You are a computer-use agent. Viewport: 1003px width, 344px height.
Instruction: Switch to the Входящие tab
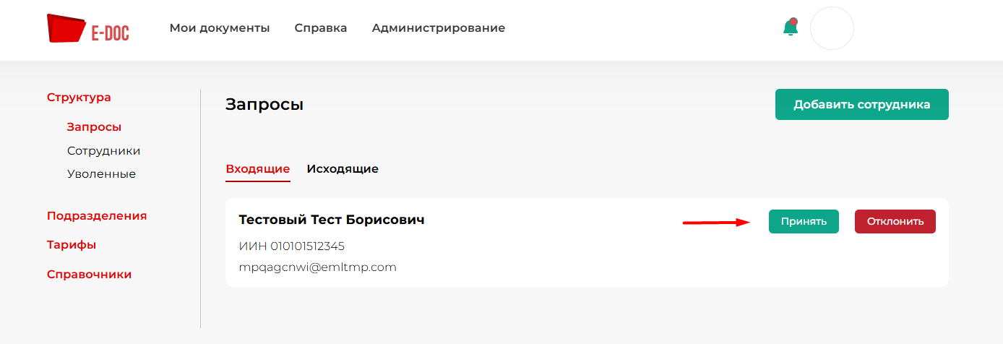tap(258, 169)
